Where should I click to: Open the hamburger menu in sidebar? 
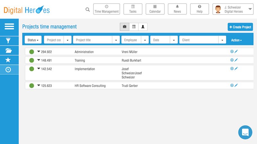click(9, 27)
